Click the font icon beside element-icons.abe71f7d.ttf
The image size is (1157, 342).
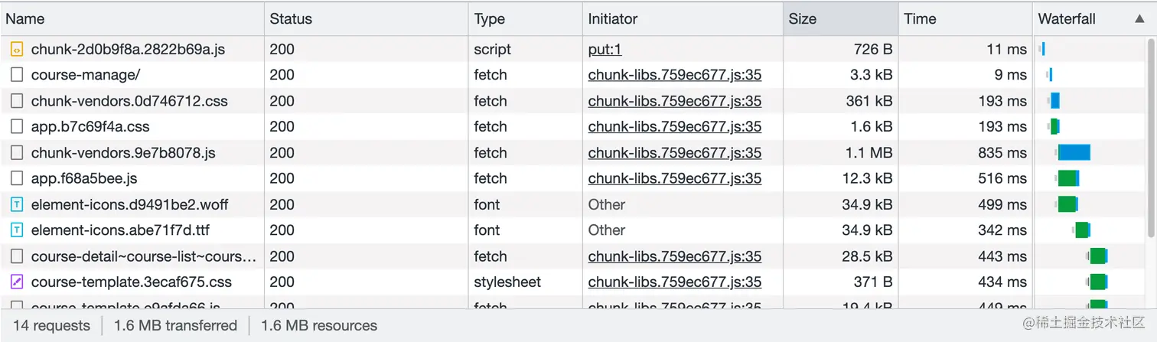(16, 230)
